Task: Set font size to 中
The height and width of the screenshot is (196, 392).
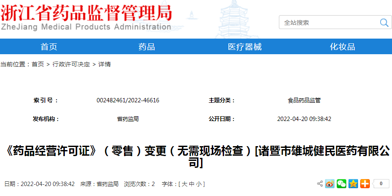Action: pyautogui.click(x=191, y=184)
